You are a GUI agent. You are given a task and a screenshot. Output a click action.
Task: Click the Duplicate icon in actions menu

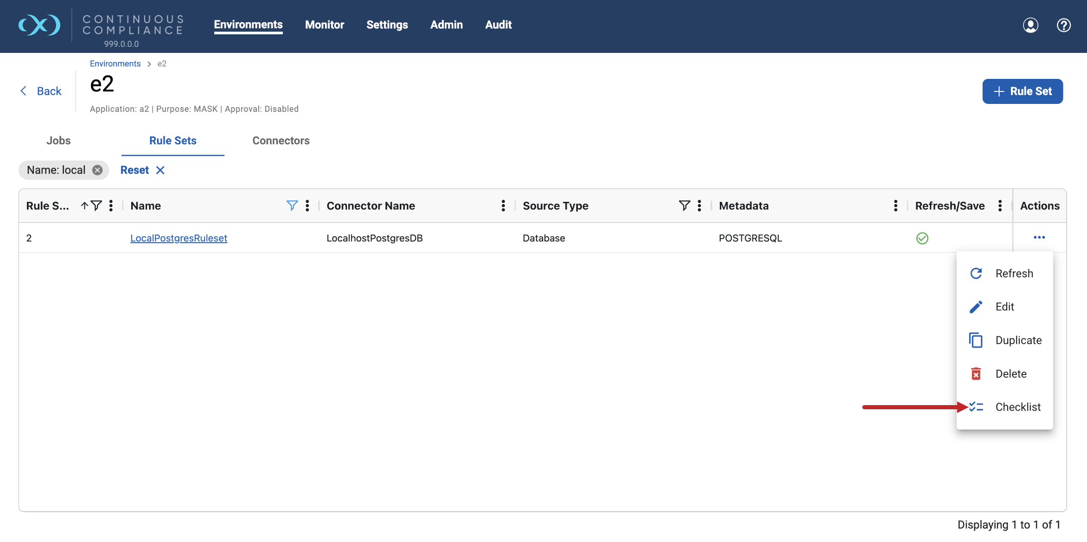tap(976, 340)
